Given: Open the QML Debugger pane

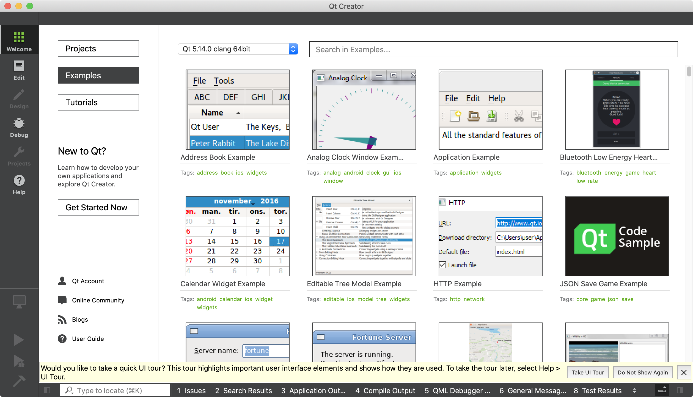Looking at the screenshot, I should [458, 390].
